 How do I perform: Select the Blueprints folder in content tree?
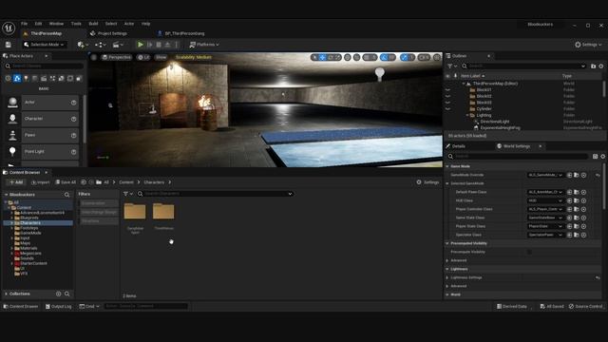coord(29,218)
